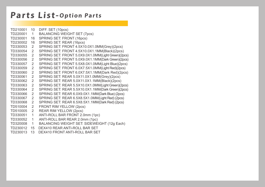
Task: Select part number TD330055
Action: 19,55
